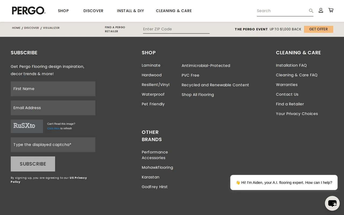Screen dimensions: 344x215
Task: Open the Resilient/Vinyl link
Action: pos(156,85)
